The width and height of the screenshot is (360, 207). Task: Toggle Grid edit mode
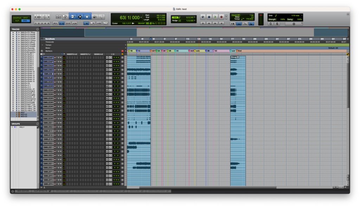25,21
